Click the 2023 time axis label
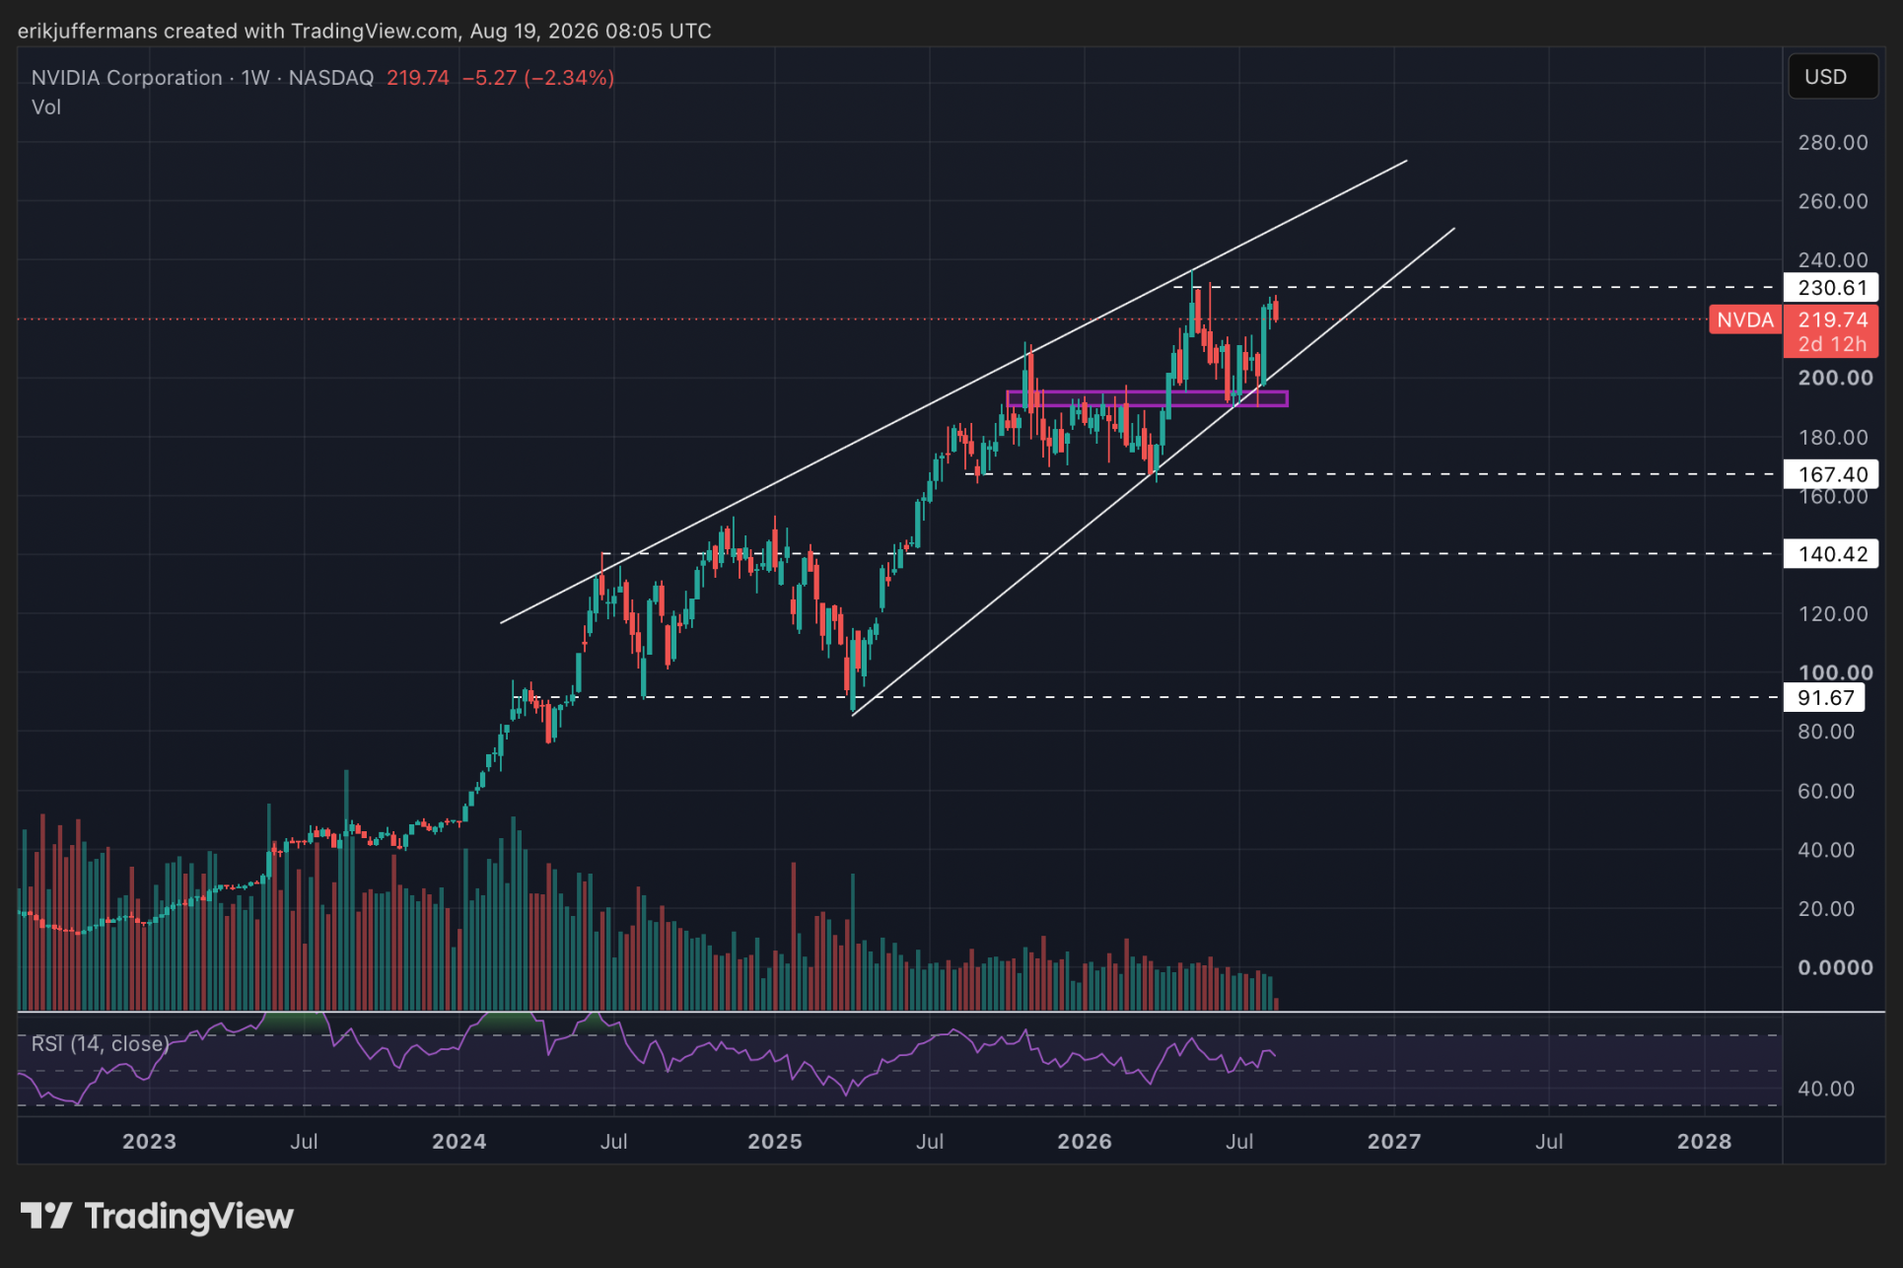 tap(149, 1142)
